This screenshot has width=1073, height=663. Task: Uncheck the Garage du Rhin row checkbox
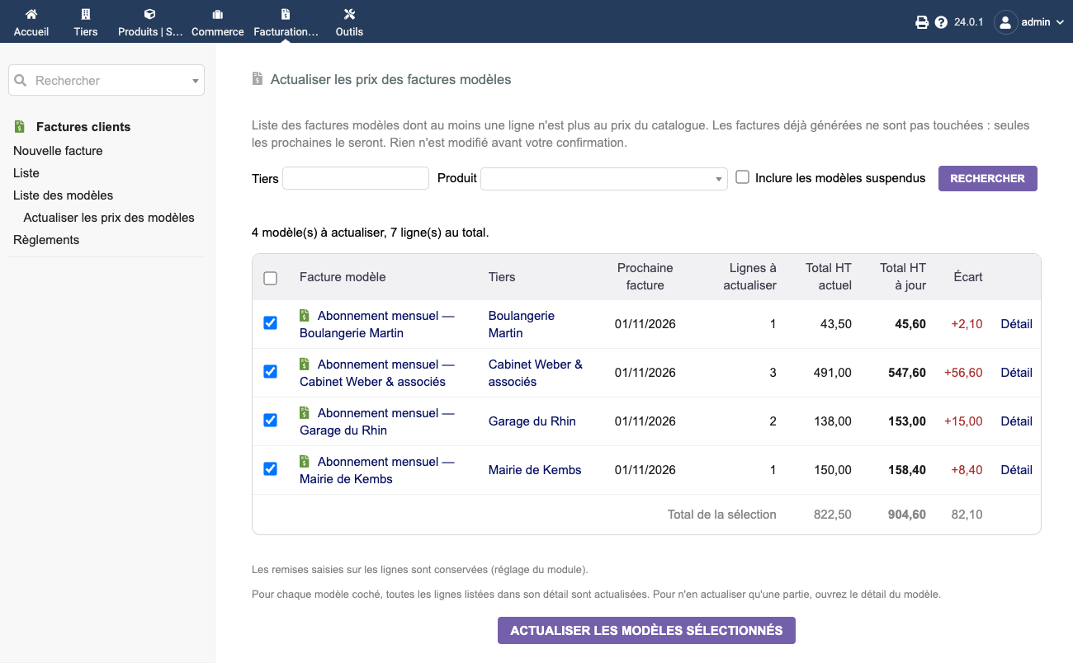(x=270, y=421)
